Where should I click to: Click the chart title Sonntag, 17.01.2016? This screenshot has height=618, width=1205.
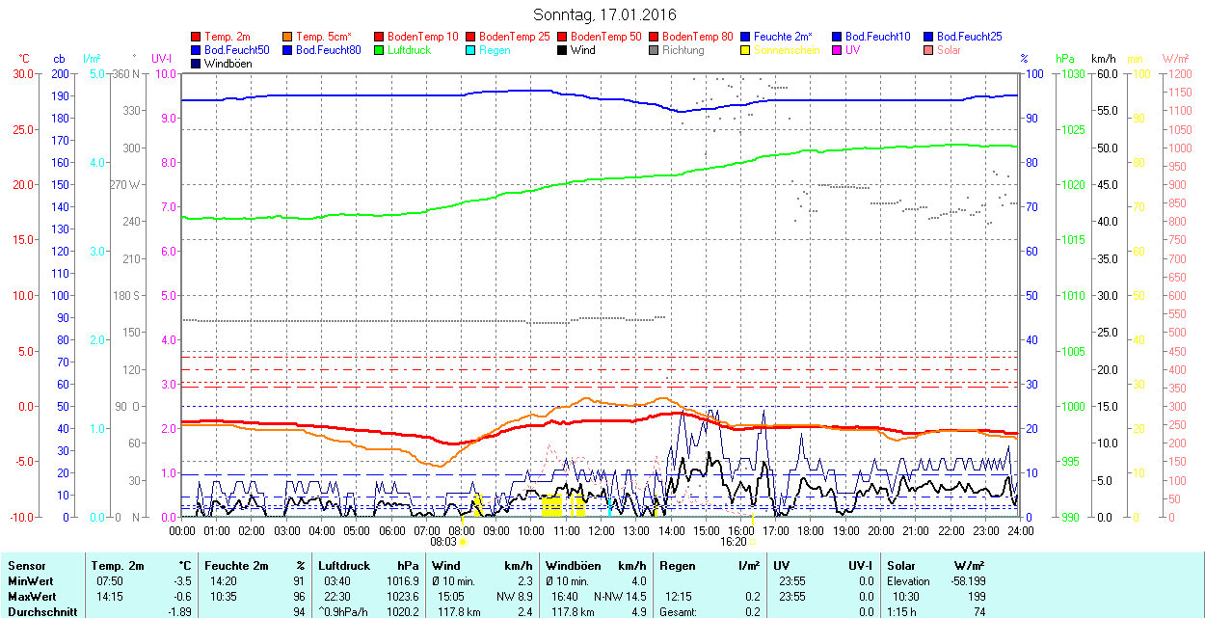pos(604,14)
